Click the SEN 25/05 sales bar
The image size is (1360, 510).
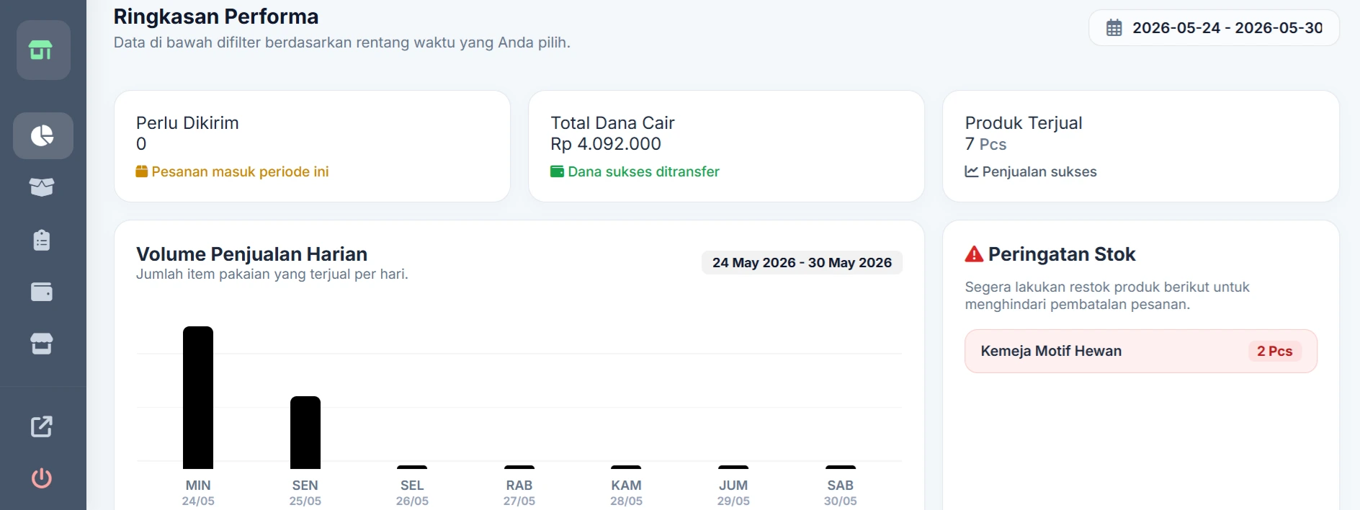(x=305, y=432)
